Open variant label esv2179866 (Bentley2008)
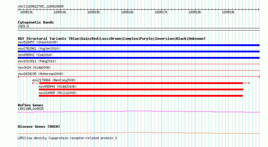This screenshot has width=268, height=147. (54, 80)
